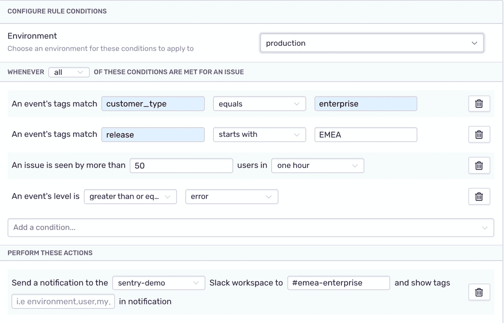
Task: Open the 'starts with' match dropdown
Action: tap(259, 134)
